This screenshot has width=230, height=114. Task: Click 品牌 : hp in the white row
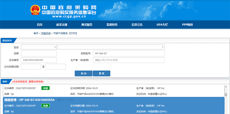click(x=9, y=94)
